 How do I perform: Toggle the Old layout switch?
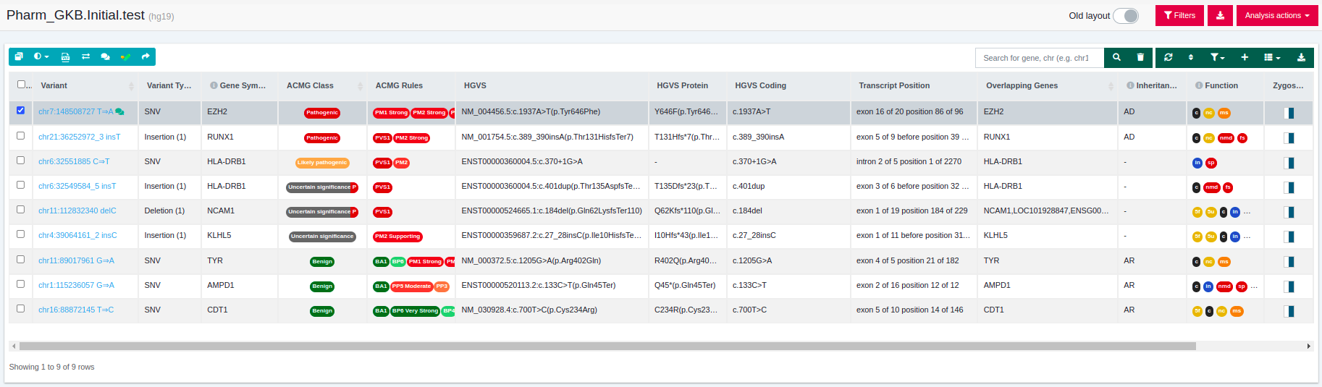[x=1125, y=15]
